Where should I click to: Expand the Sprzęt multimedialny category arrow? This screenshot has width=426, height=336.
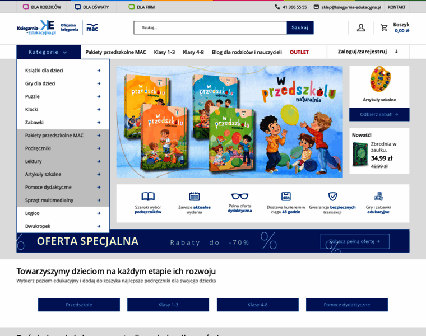[99, 200]
